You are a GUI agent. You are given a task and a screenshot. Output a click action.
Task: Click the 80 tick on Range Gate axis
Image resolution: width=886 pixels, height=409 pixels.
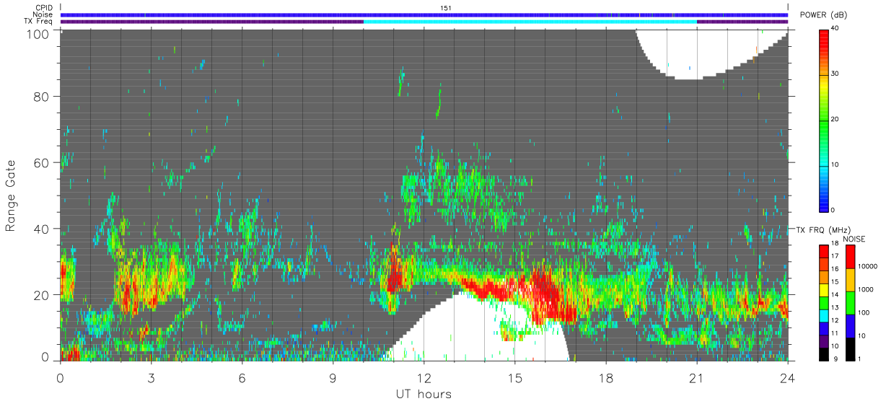pos(43,96)
